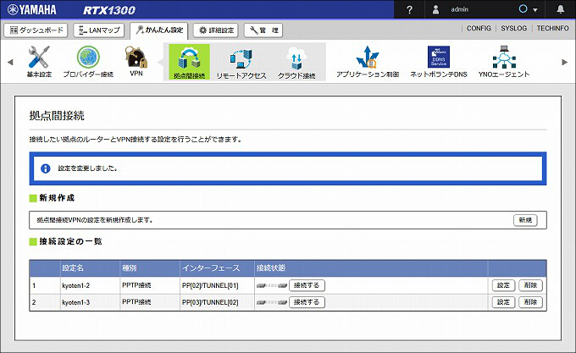
Task: Click 新規 button to create VPN
Action: coord(525,220)
